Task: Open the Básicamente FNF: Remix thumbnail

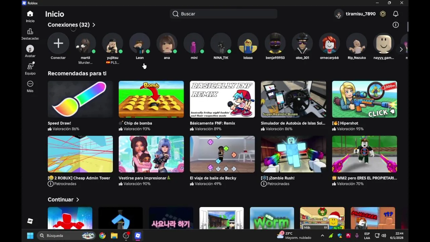Action: [x=222, y=99]
